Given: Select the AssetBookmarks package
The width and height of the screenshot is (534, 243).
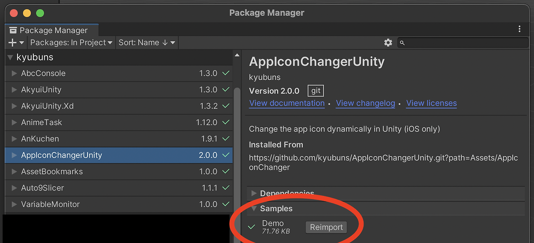Looking at the screenshot, I should coord(119,171).
